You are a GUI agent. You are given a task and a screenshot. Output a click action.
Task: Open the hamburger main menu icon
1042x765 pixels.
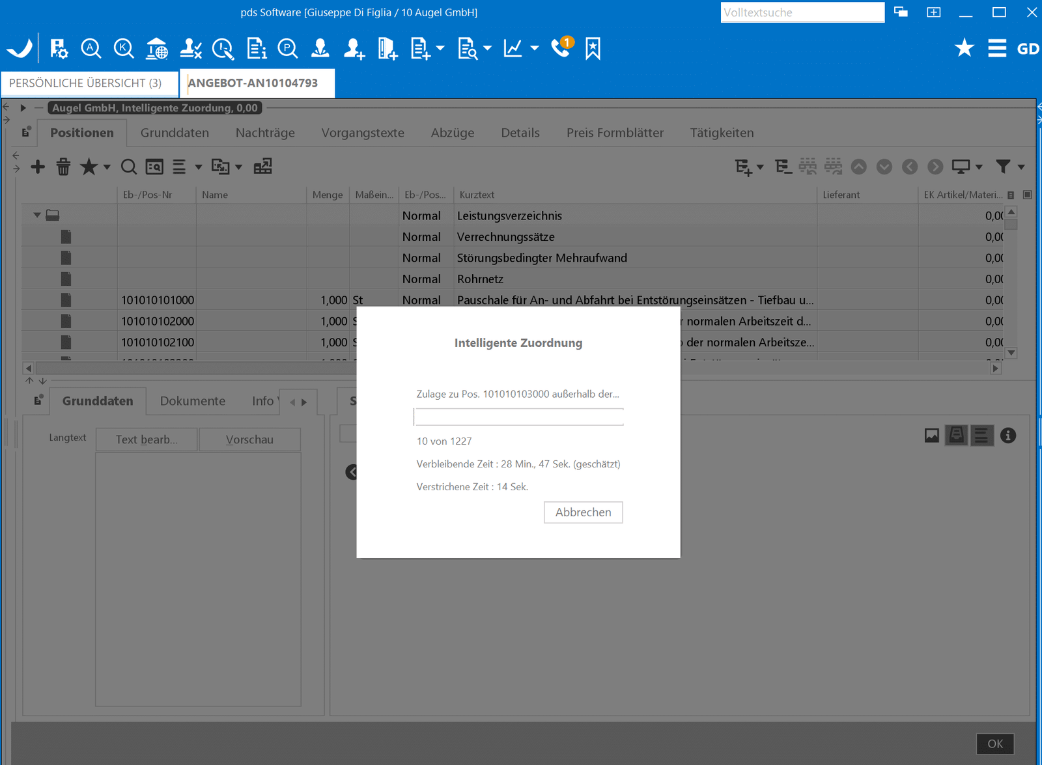[996, 48]
